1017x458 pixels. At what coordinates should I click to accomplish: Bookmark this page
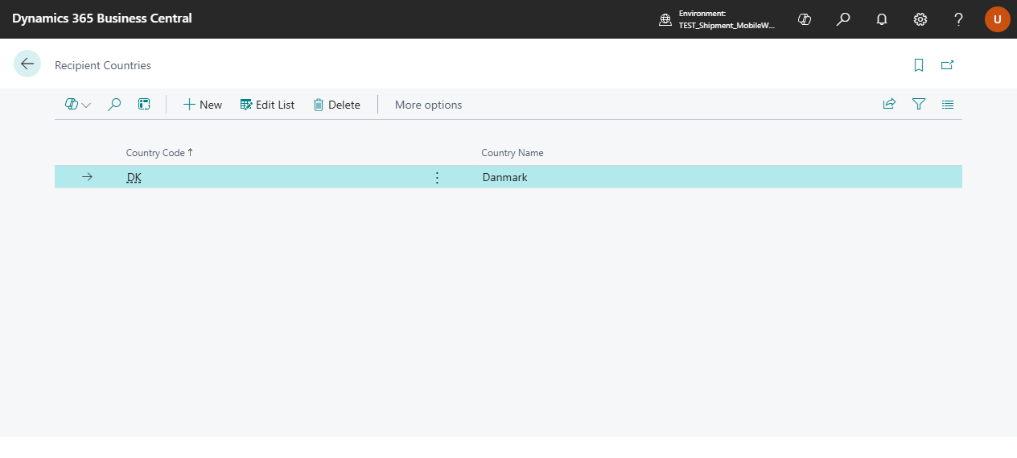(x=919, y=65)
